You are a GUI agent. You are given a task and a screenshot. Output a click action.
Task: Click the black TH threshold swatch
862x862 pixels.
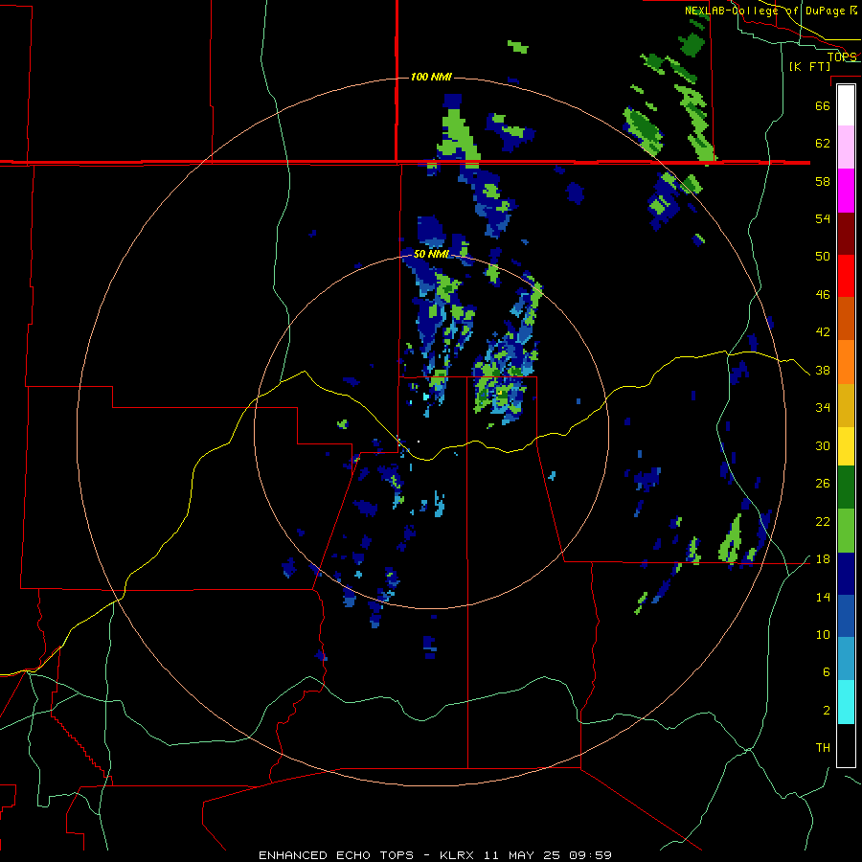[846, 745]
